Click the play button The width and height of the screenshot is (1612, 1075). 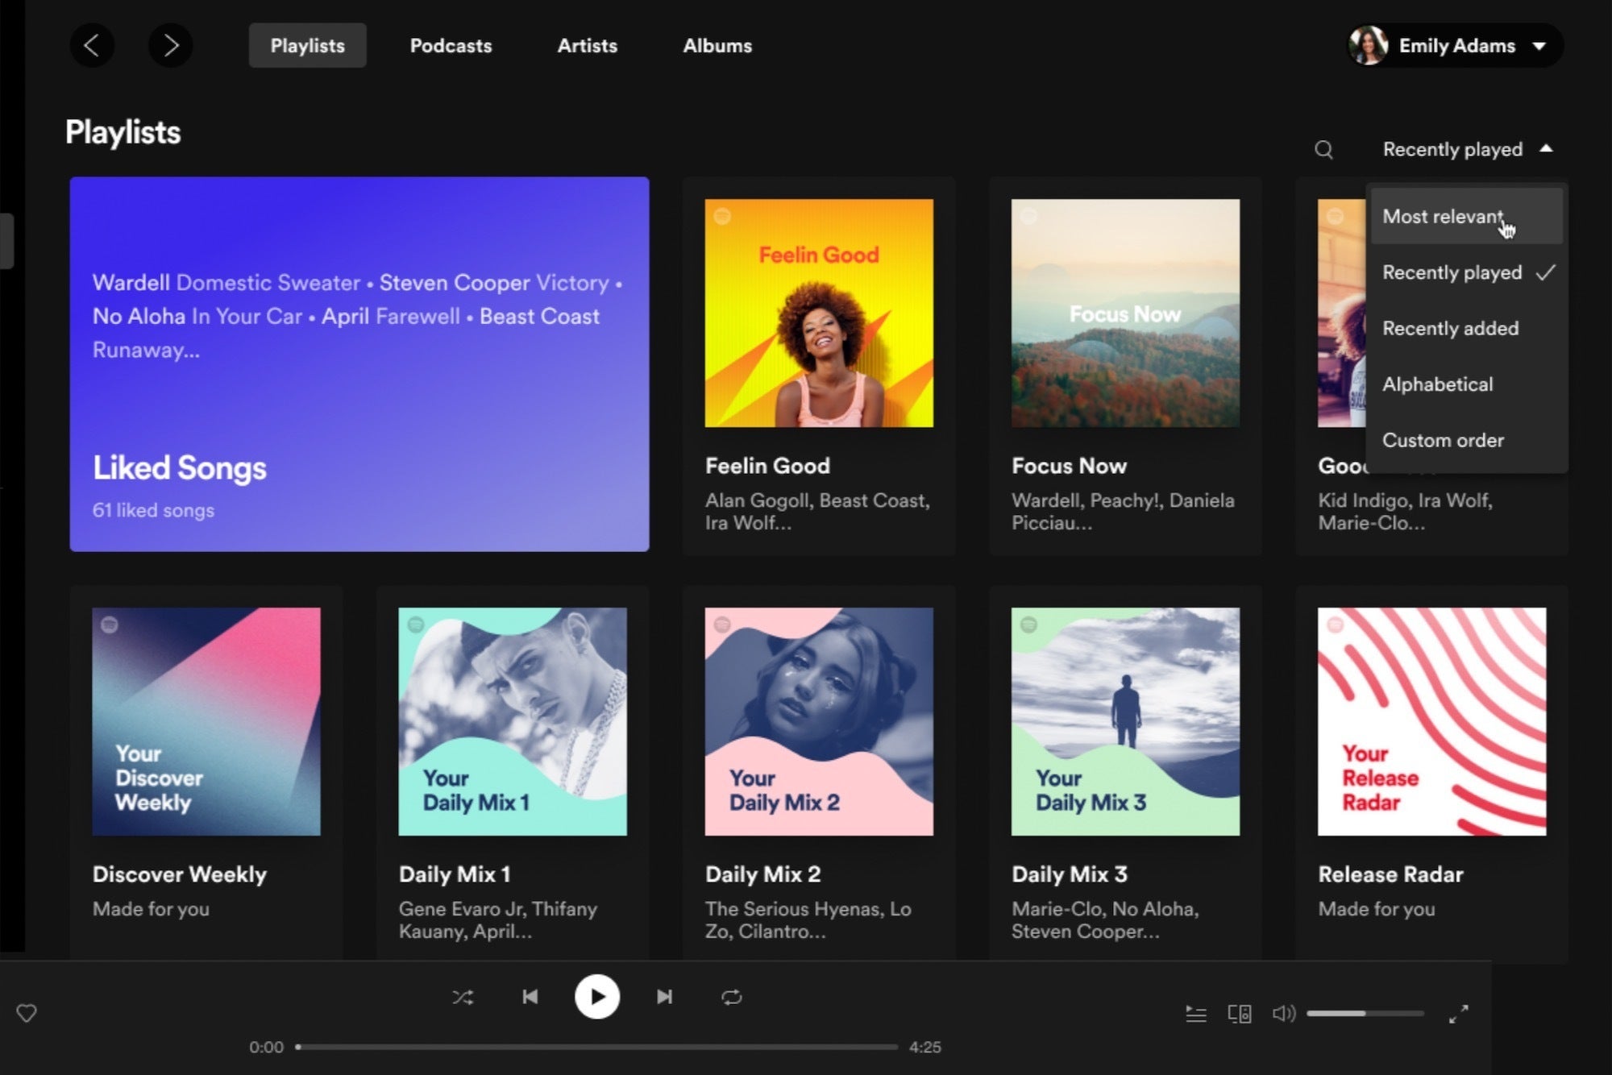click(x=596, y=997)
